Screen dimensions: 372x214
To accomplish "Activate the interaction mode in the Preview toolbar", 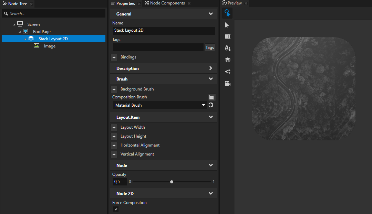I will pyautogui.click(x=227, y=13).
